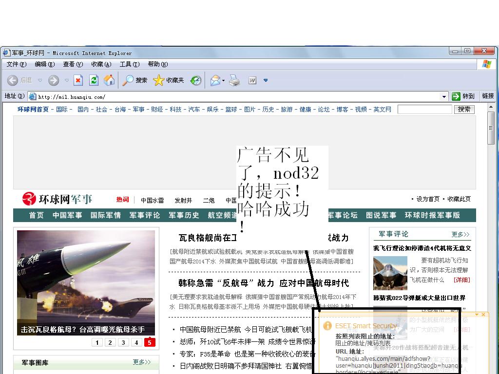Close the ESET Smart Security notification

483,315
